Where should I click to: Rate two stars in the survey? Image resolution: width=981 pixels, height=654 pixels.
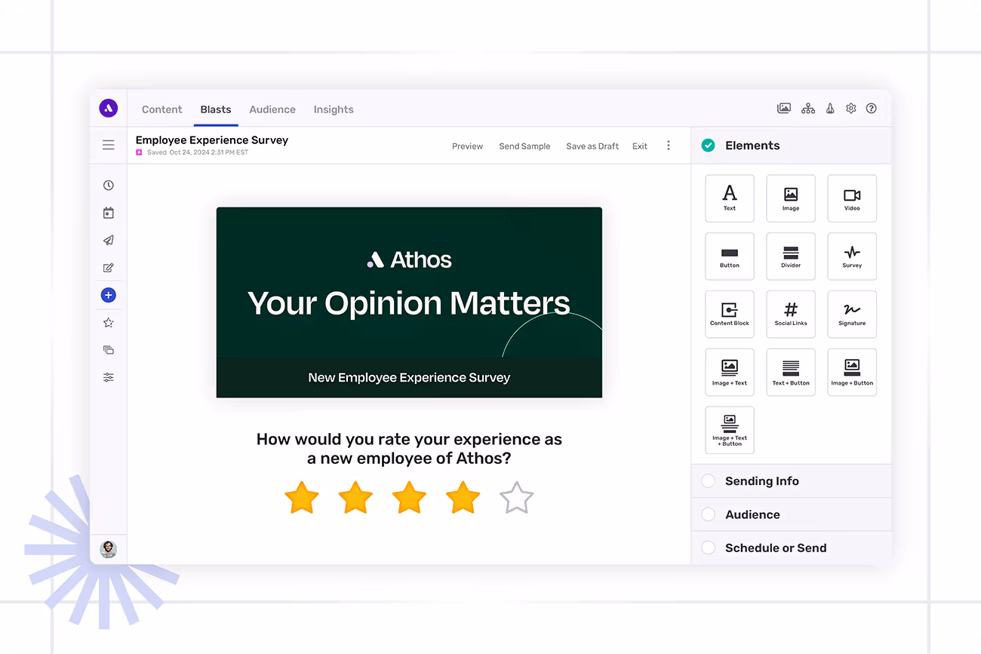355,498
